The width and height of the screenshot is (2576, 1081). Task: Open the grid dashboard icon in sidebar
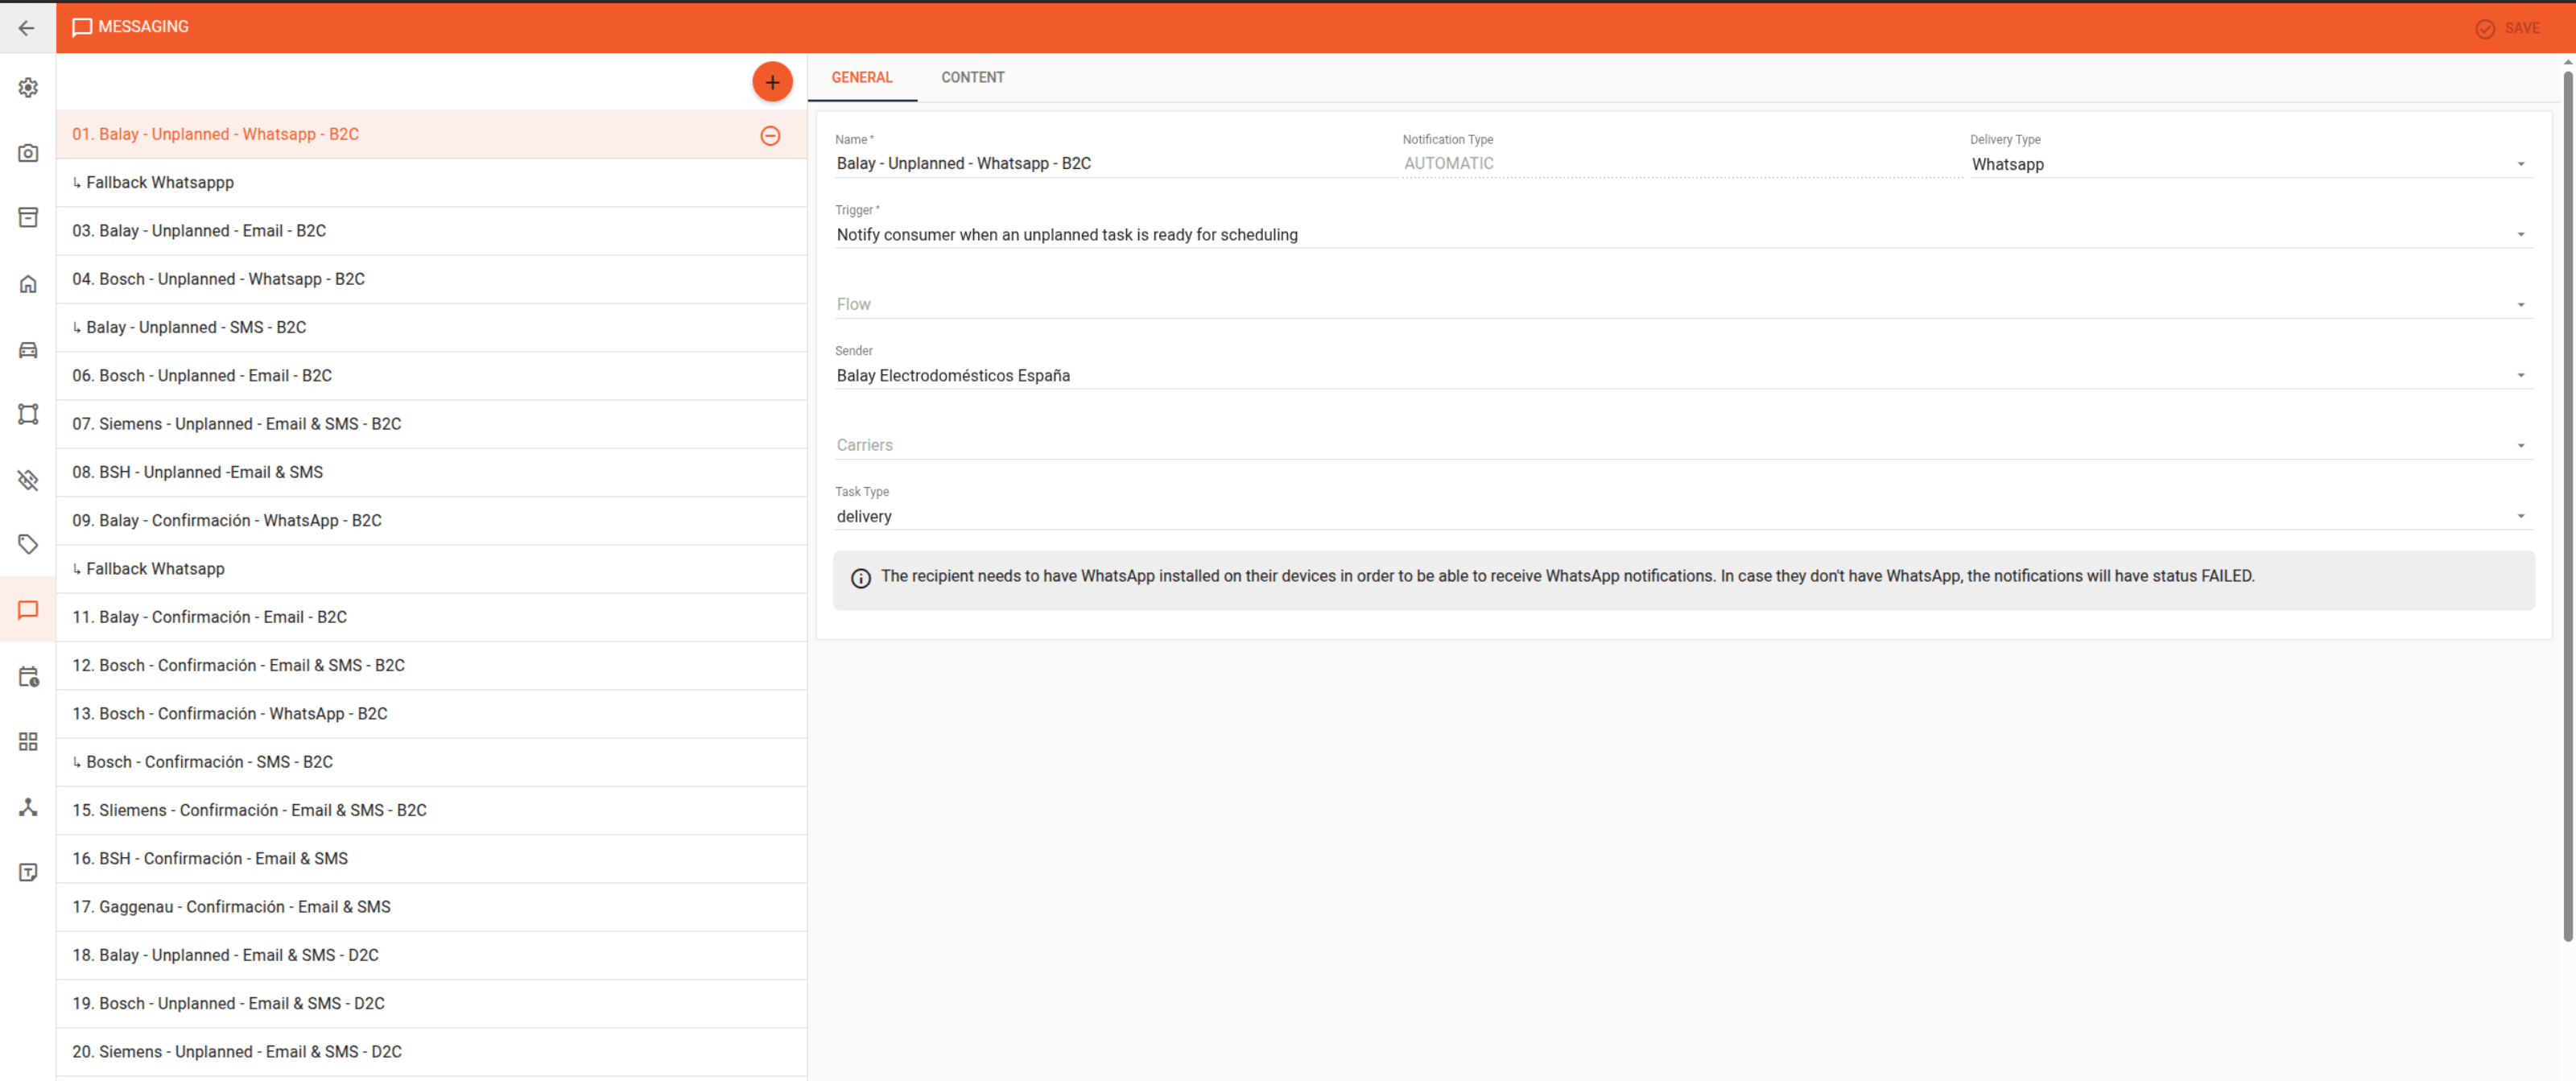pos(28,741)
